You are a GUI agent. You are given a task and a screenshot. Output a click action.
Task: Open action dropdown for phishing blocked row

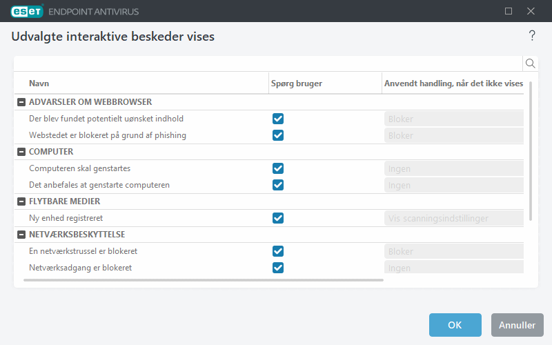point(454,135)
